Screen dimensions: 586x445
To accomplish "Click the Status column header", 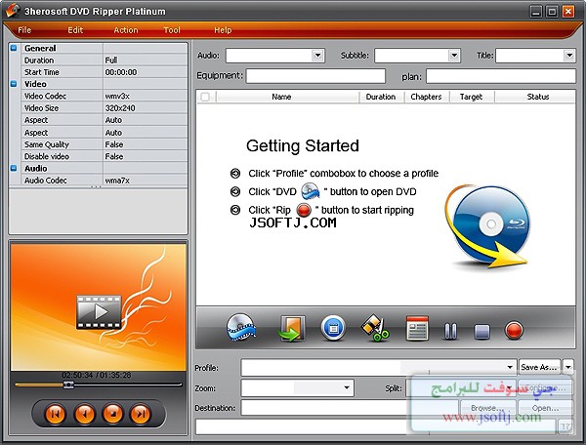I will click(x=535, y=97).
